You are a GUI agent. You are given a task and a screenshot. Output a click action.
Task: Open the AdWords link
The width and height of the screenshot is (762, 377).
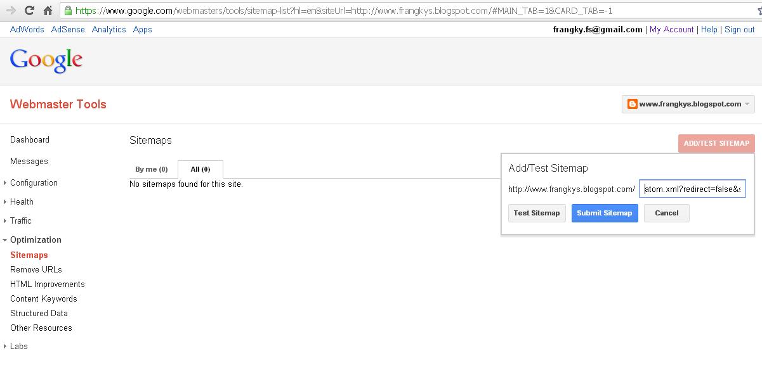(x=27, y=29)
